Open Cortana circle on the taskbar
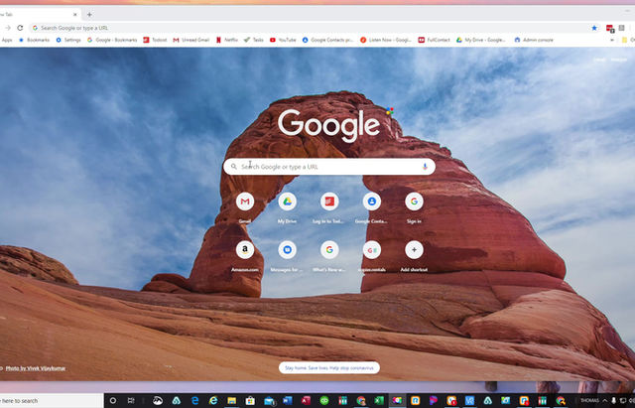Image resolution: width=635 pixels, height=408 pixels. [113, 401]
